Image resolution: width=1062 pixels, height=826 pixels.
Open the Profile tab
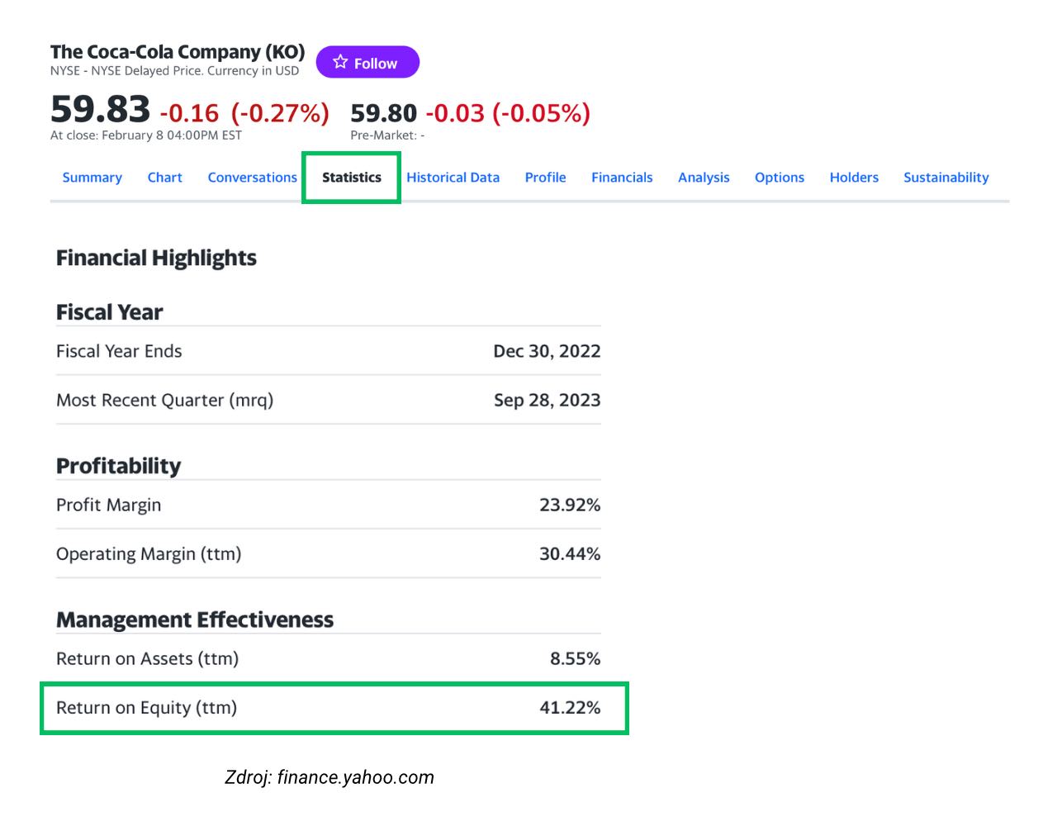(546, 178)
